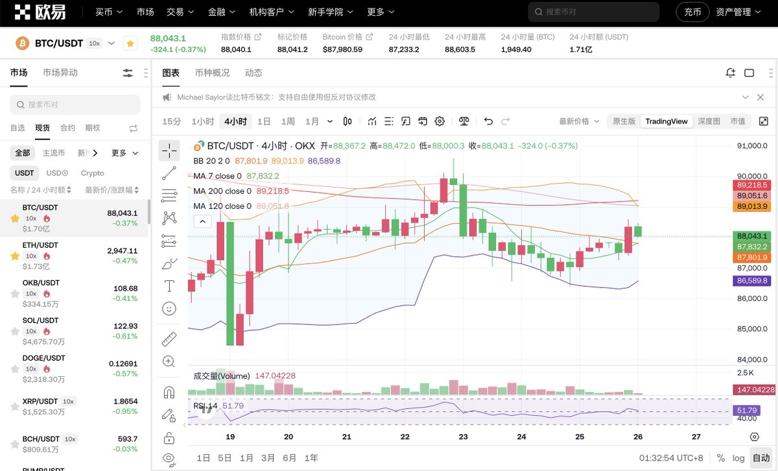Enable auto scale 自动
This screenshot has width=778, height=471.
pyautogui.click(x=760, y=457)
